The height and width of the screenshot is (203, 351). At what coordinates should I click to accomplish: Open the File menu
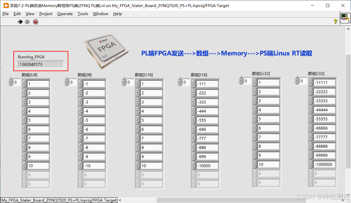pyautogui.click(x=5, y=14)
